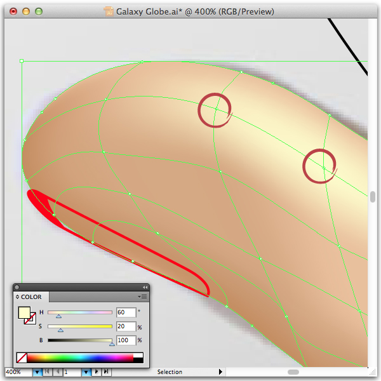Click the artboard number field showing 1

(72, 372)
